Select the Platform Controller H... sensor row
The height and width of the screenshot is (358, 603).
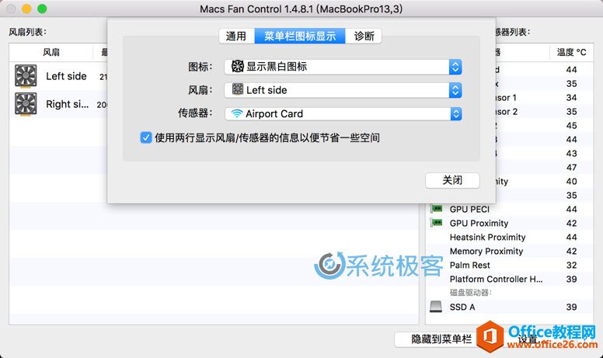[509, 279]
